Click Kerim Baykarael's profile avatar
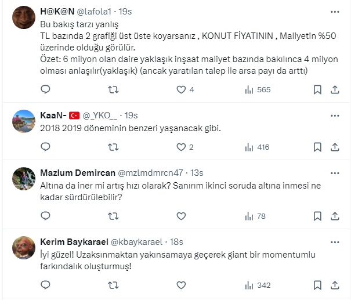The width and height of the screenshot is (351, 300). coord(23,248)
